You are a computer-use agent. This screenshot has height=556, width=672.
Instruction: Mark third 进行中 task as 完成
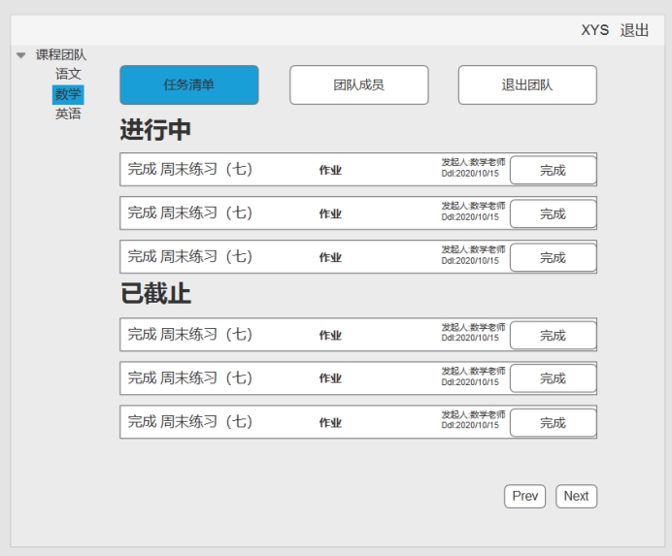point(553,258)
